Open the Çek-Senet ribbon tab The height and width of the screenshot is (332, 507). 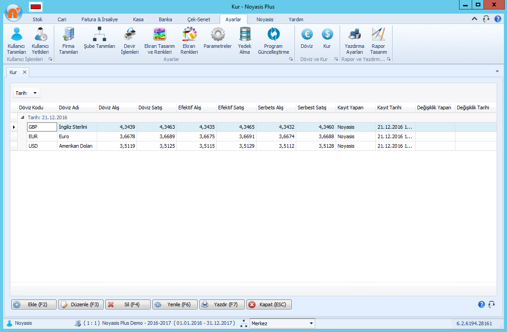(199, 19)
